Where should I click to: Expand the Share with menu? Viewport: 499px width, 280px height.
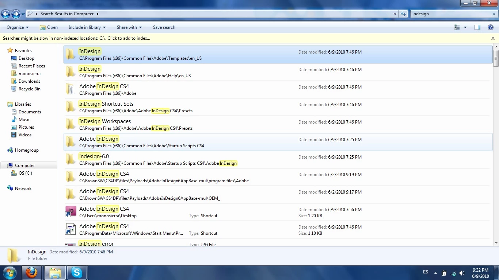tap(129, 27)
